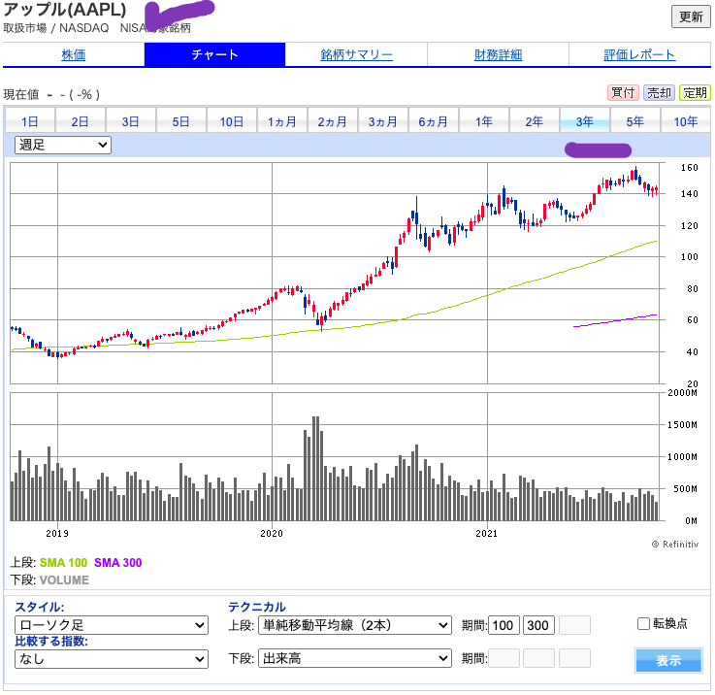
Task: Open the 株価 tab
Action: [x=74, y=54]
